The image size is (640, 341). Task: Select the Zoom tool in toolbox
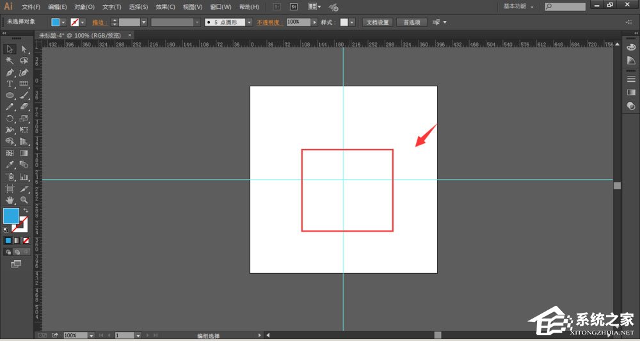(x=24, y=200)
